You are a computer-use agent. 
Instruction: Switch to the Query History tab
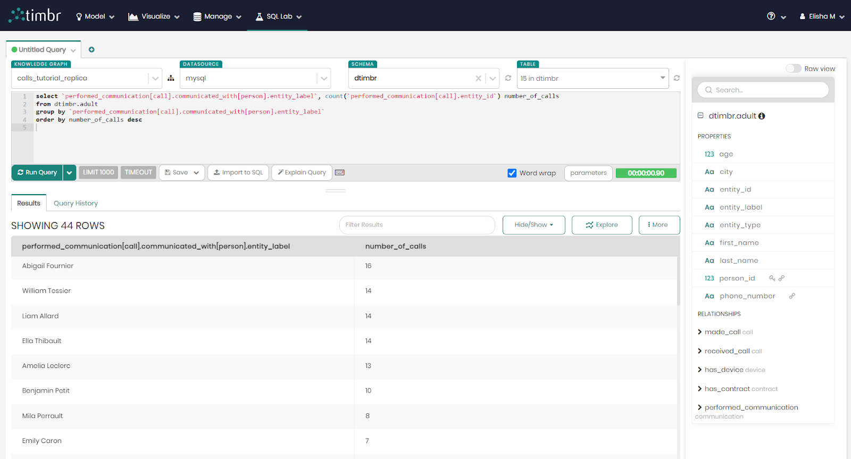click(76, 203)
